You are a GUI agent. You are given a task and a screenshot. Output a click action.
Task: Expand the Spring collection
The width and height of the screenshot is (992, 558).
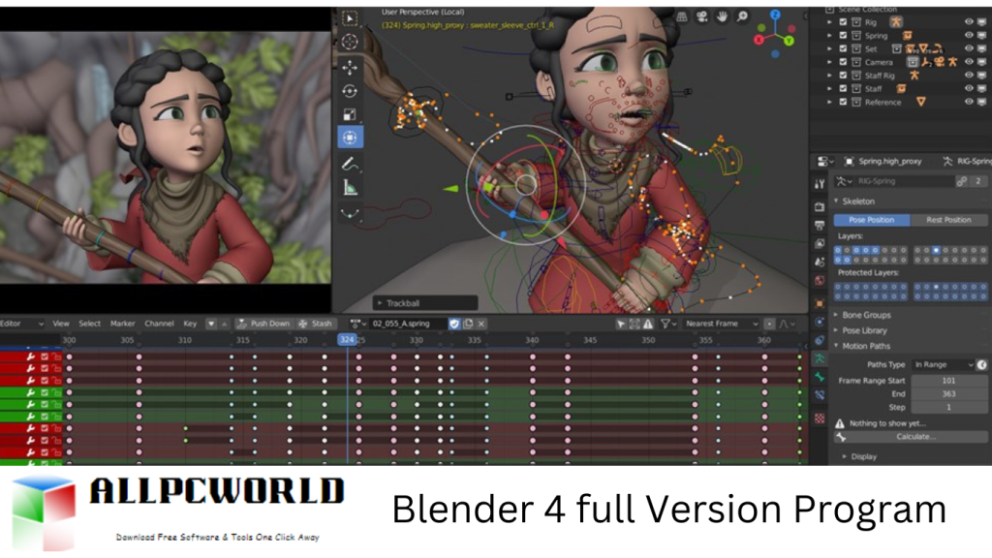click(x=829, y=36)
